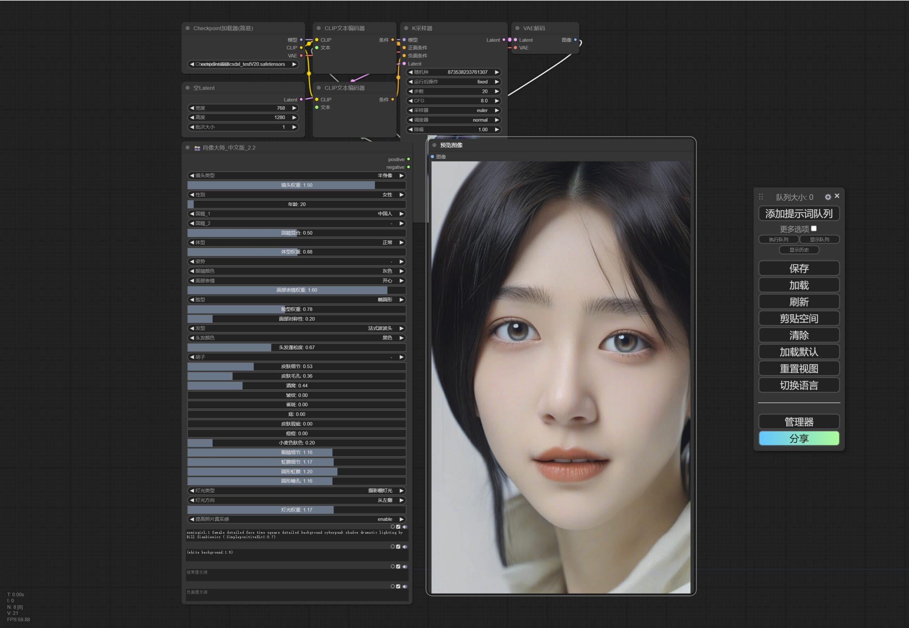This screenshot has width=909, height=628.
Task: Open the checkpoint safetensors model dropdown
Action: (243, 64)
